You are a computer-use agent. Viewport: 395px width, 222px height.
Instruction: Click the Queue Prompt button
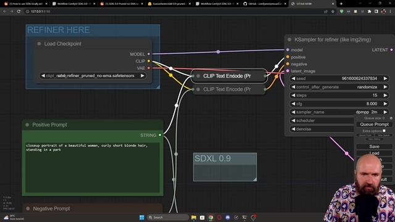pos(374,125)
